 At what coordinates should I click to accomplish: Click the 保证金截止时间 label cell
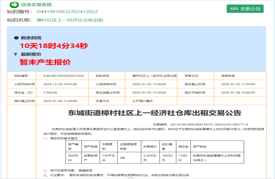tap(107, 93)
